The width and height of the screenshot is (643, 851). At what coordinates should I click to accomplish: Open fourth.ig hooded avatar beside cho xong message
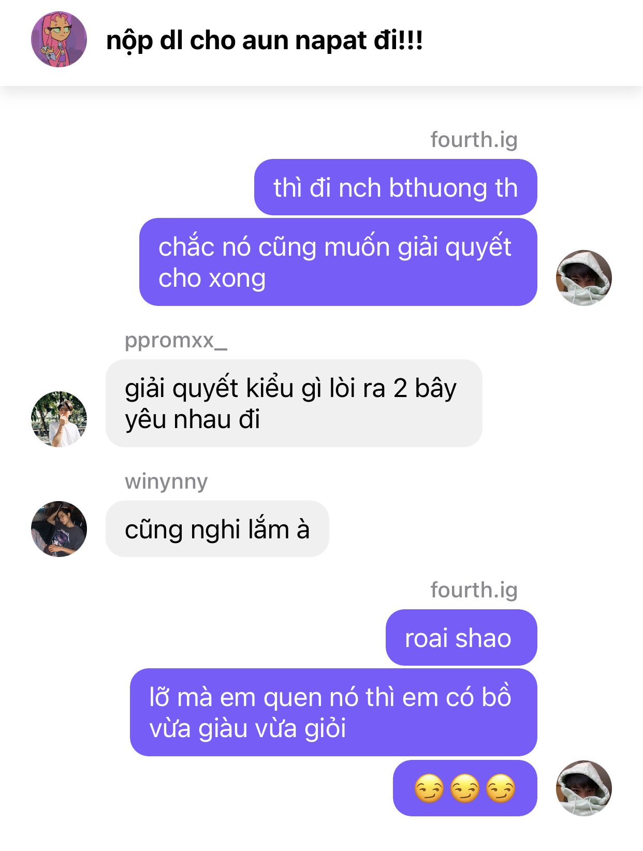584,278
